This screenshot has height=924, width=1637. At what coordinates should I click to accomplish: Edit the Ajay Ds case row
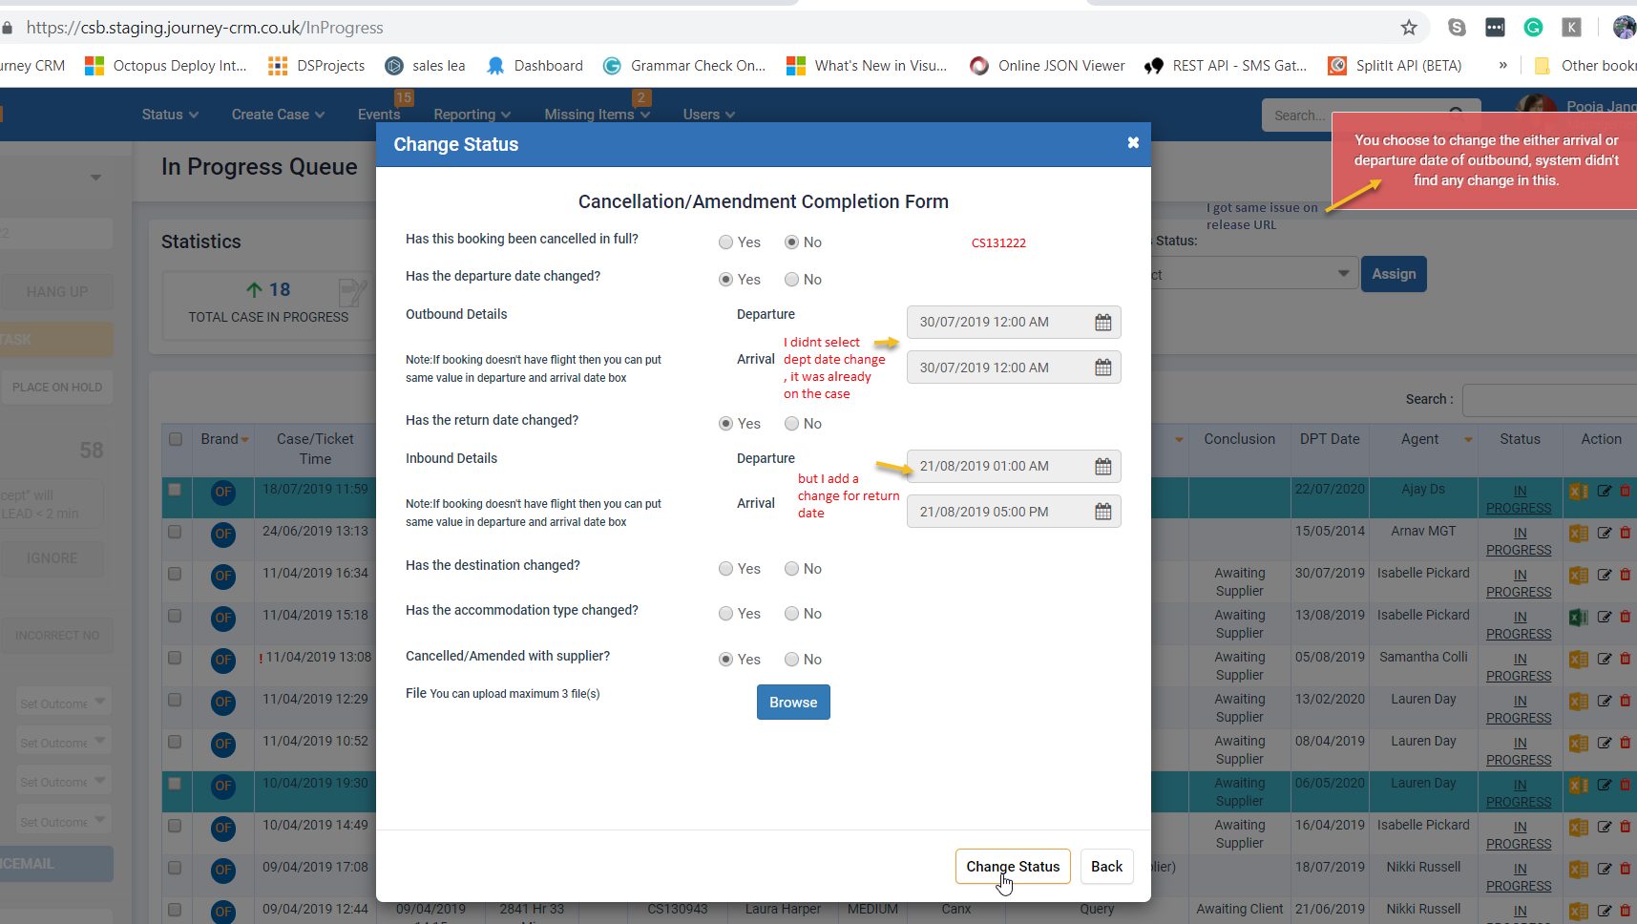tap(1605, 491)
